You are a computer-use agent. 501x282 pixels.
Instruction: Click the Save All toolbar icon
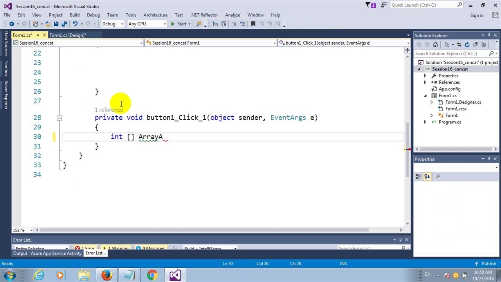[64, 24]
